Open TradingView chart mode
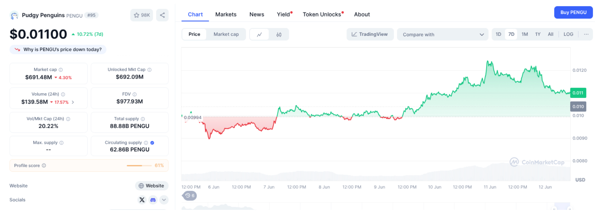The image size is (614, 216). [x=370, y=34]
